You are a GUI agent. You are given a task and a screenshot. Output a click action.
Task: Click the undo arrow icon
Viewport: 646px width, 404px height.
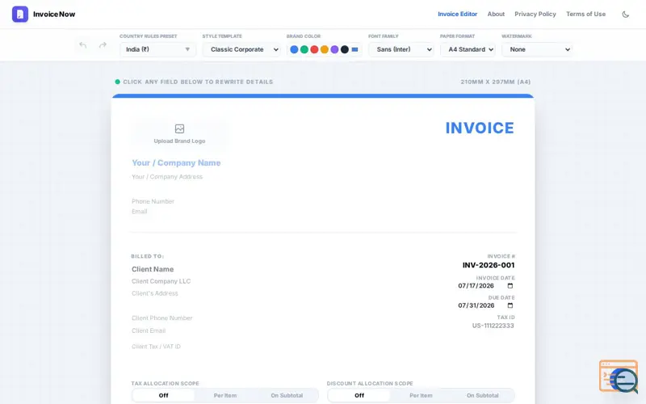pos(83,45)
